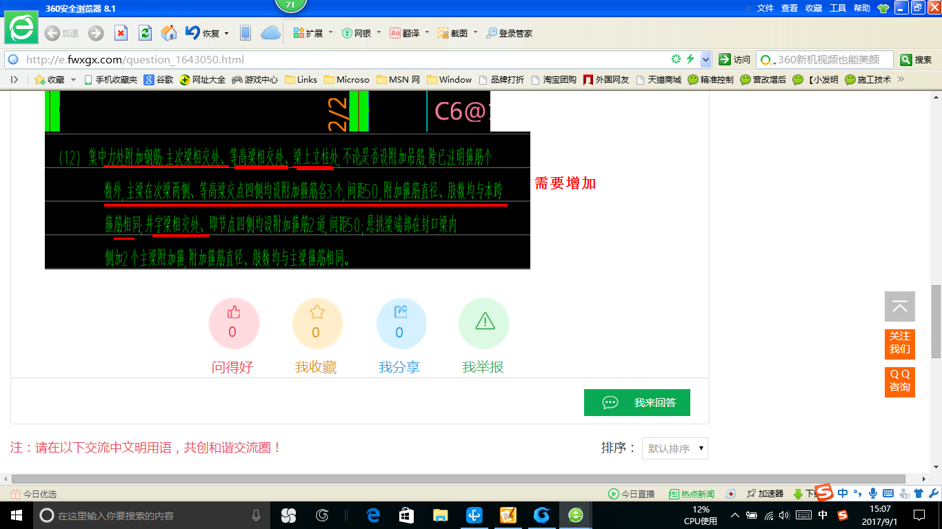
Task: Open the Links bookmark folder
Action: (301, 80)
